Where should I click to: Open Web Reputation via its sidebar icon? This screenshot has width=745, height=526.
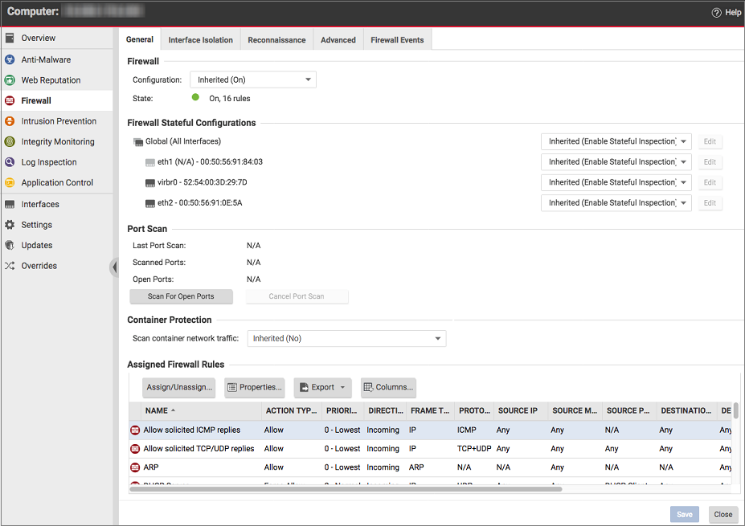[10, 80]
